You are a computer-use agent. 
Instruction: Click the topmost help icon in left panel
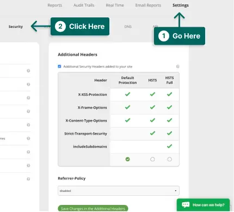point(28,71)
